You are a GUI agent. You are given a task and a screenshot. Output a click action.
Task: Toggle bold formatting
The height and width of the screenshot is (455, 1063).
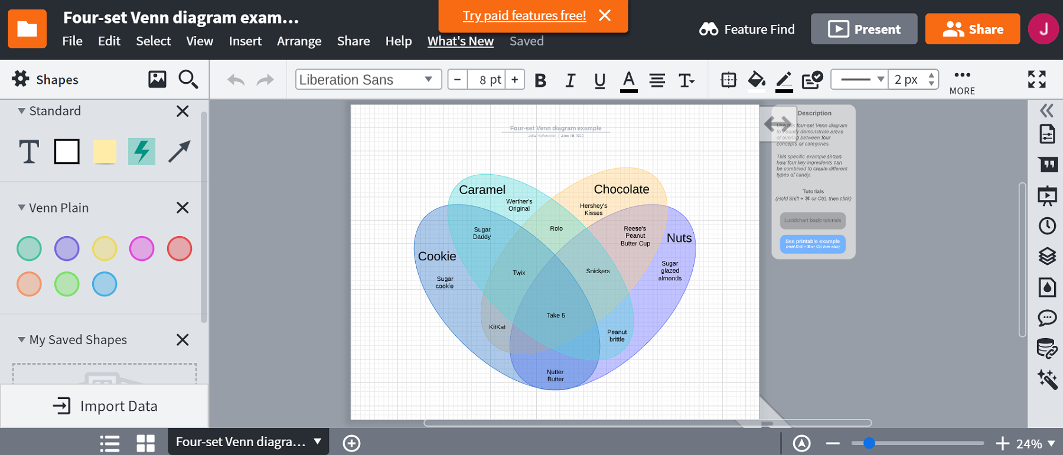[540, 80]
